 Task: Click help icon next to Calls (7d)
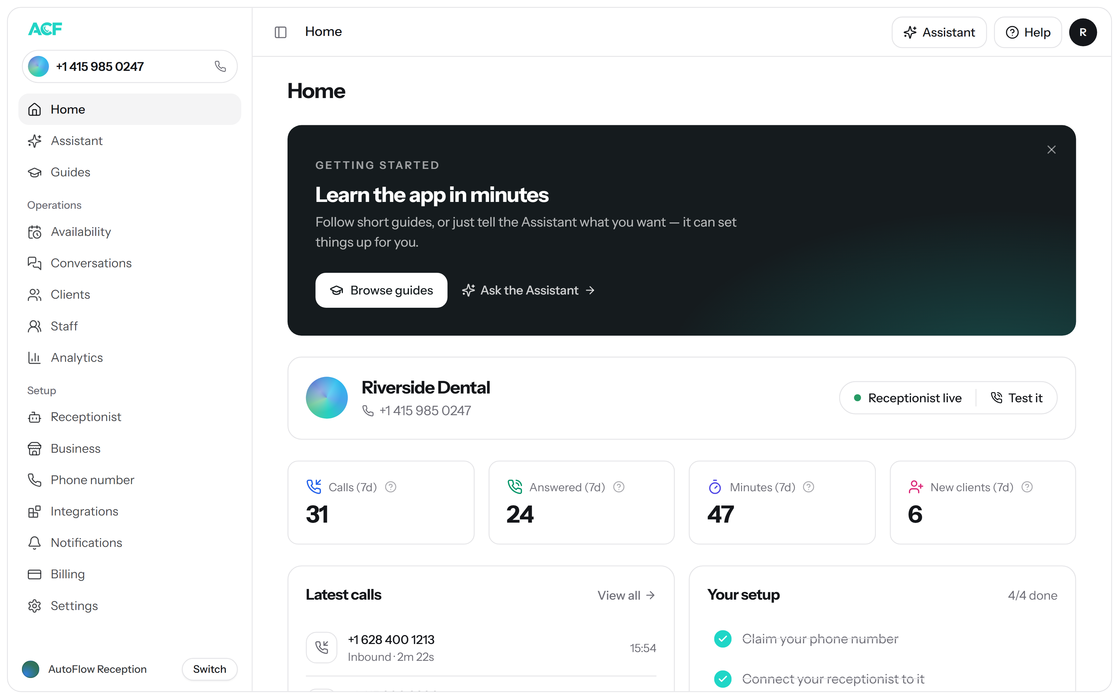(x=391, y=487)
